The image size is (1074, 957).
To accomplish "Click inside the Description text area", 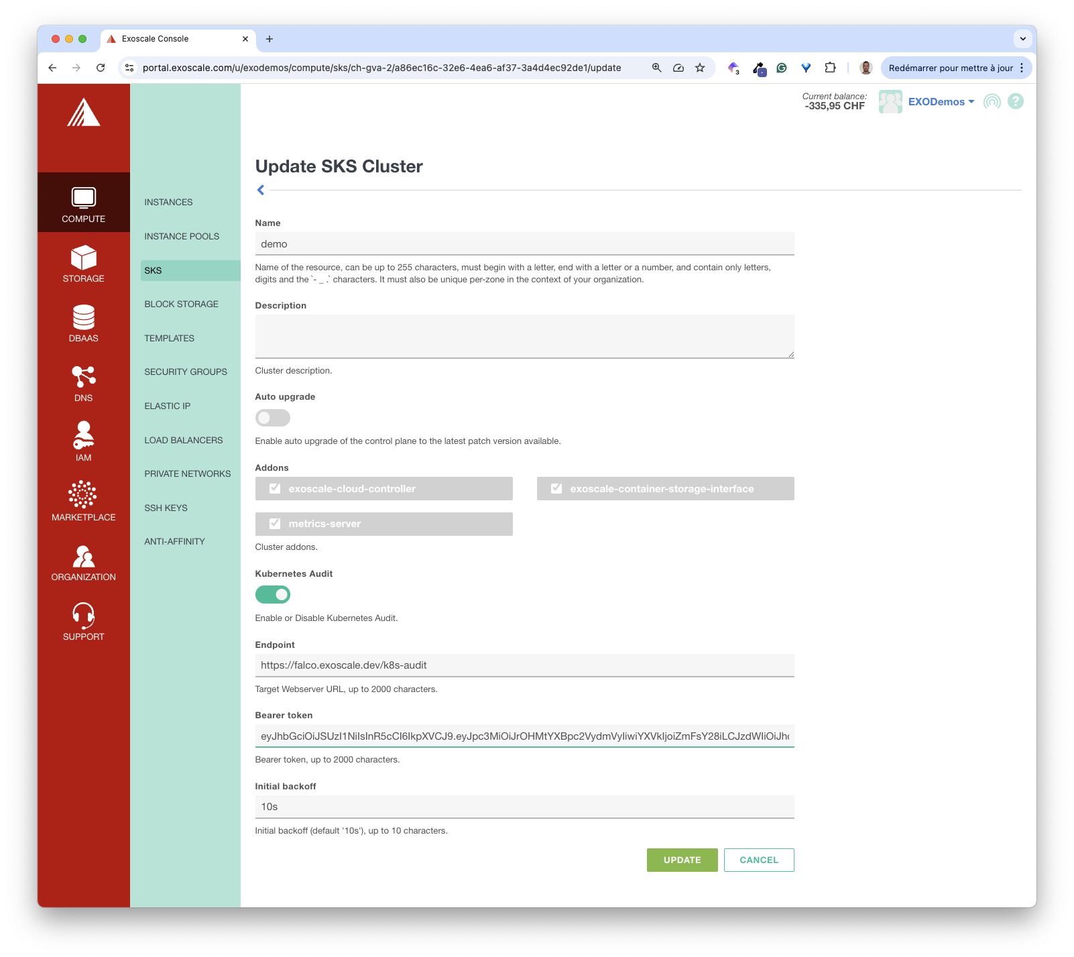I will pos(524,335).
